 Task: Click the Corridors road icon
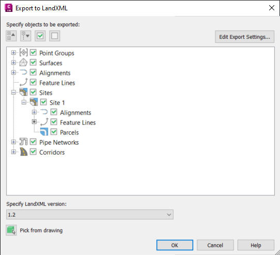pos(23,152)
